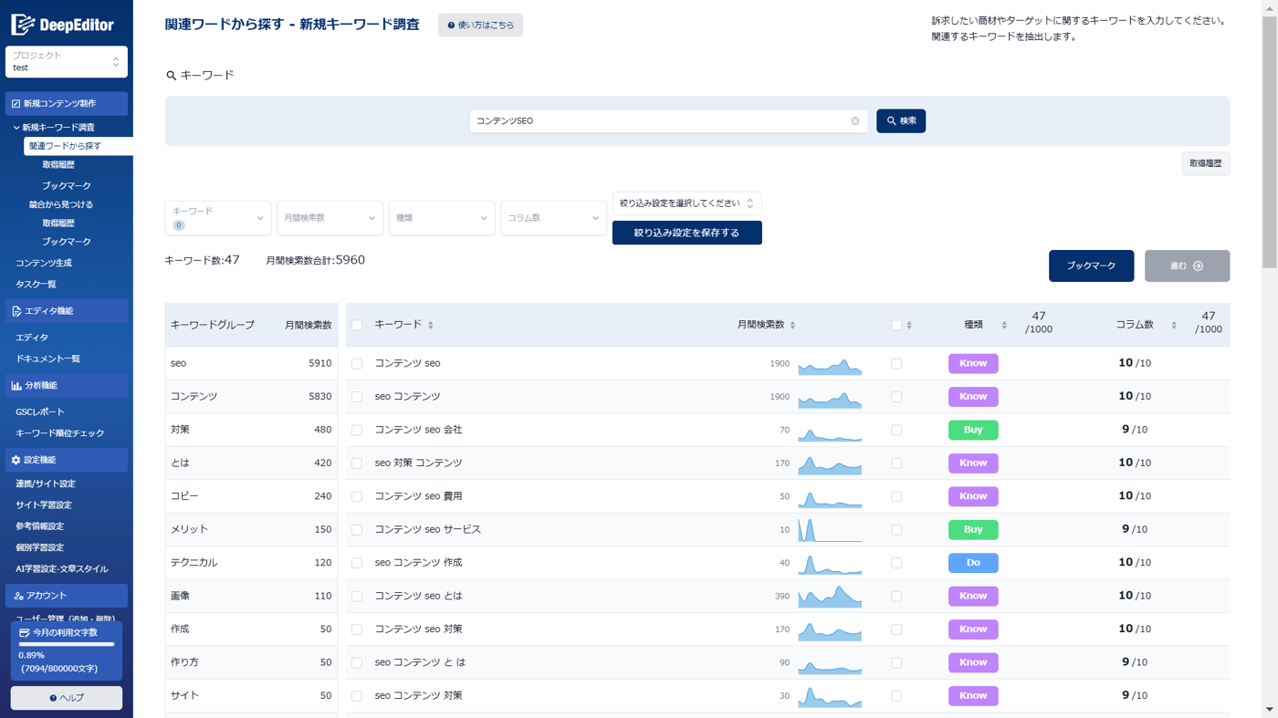
Task: Go to GSCレポート page
Action: [x=40, y=412]
